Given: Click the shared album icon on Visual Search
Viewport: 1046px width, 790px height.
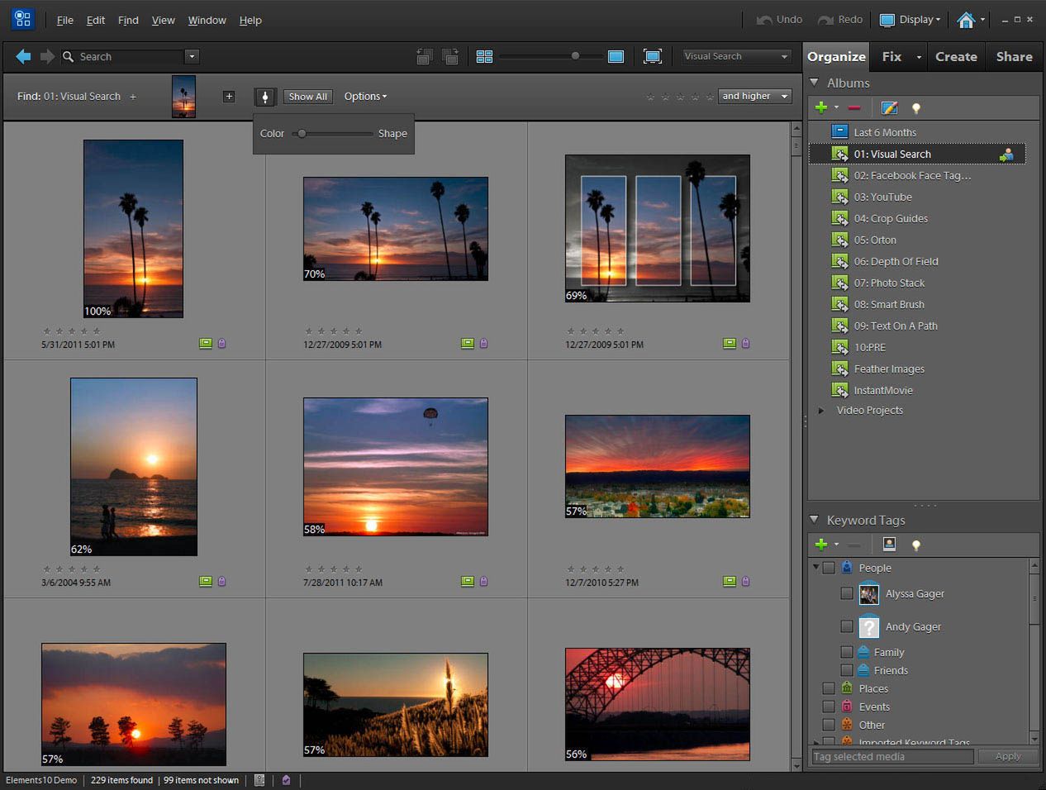Looking at the screenshot, I should point(1006,154).
